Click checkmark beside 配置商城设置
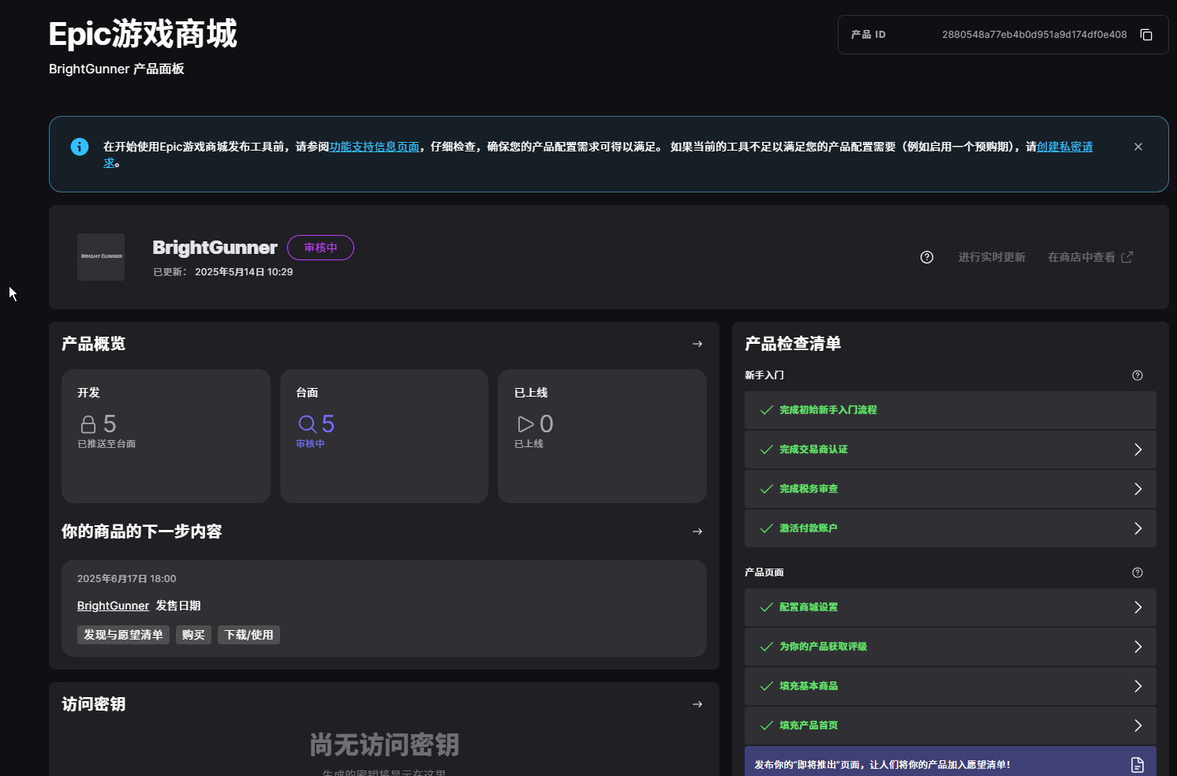 pos(766,607)
